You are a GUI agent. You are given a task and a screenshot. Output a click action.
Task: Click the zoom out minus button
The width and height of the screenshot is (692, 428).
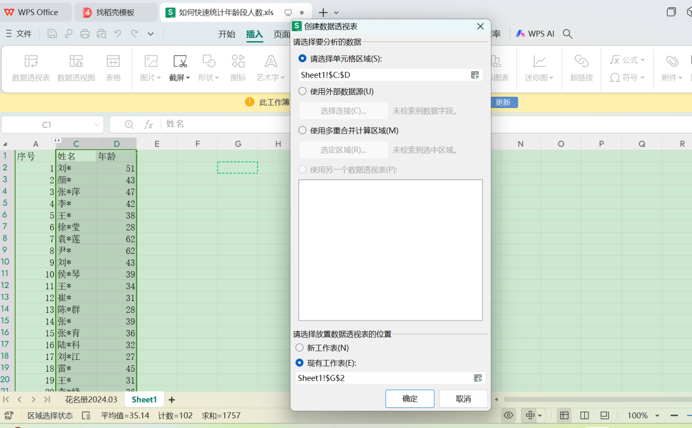click(674, 415)
